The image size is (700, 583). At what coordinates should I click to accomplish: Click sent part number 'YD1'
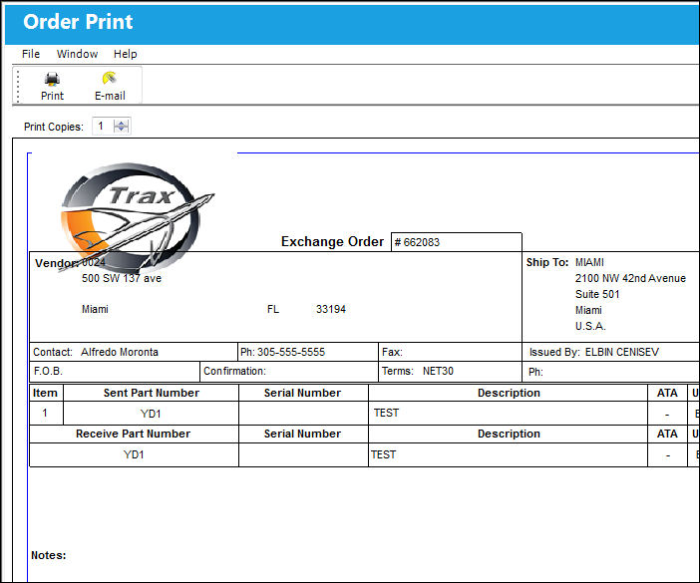151,414
